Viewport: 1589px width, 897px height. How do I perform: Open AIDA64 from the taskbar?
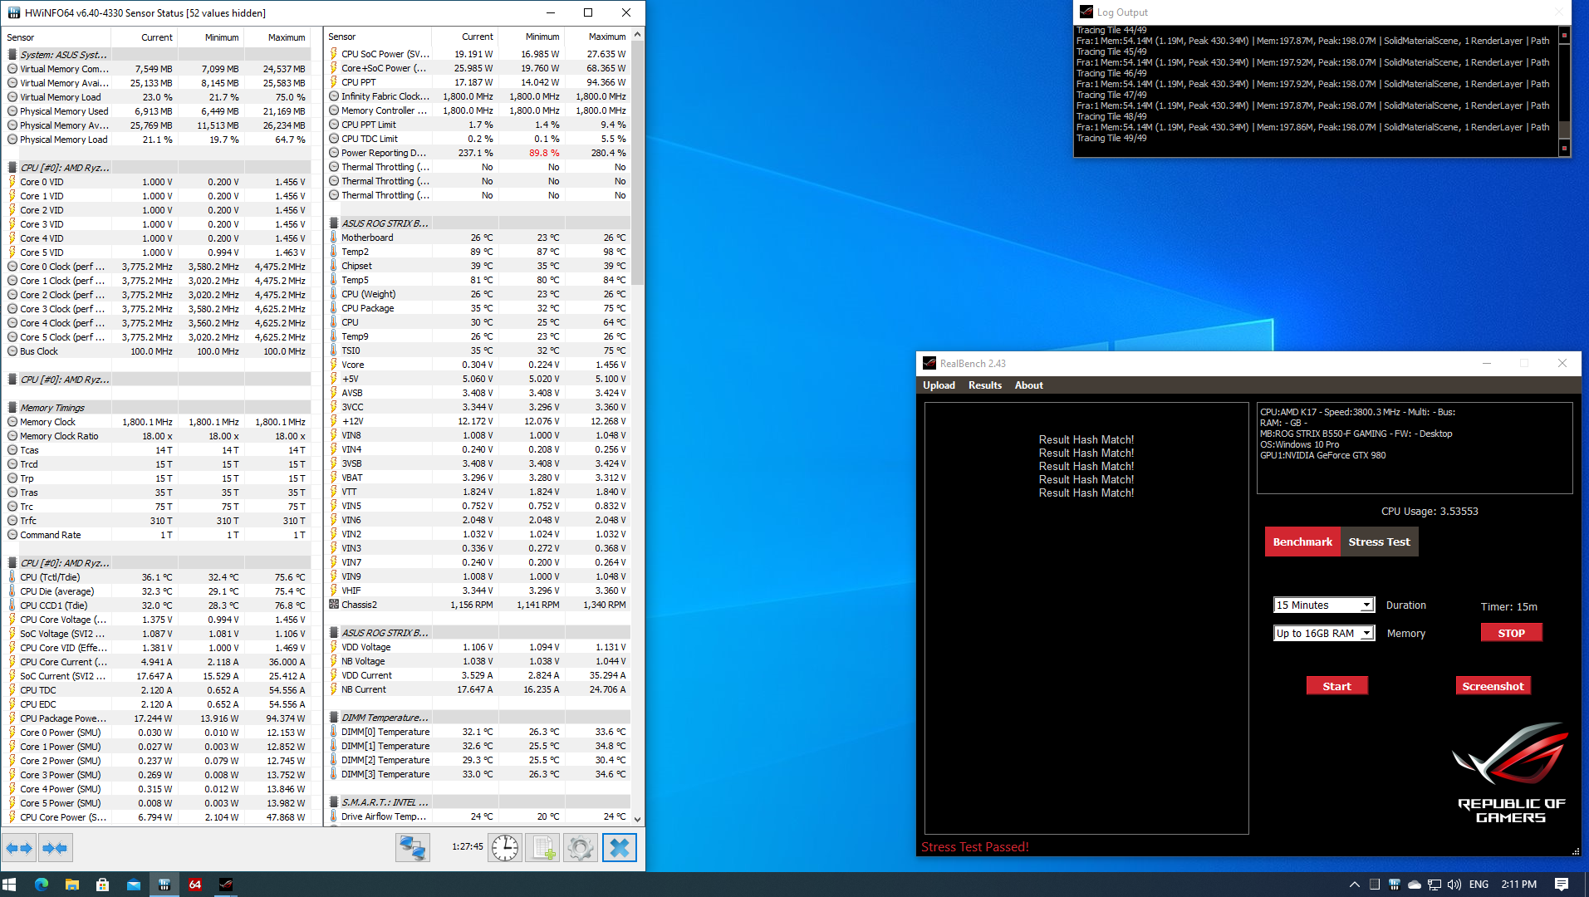pyautogui.click(x=195, y=885)
